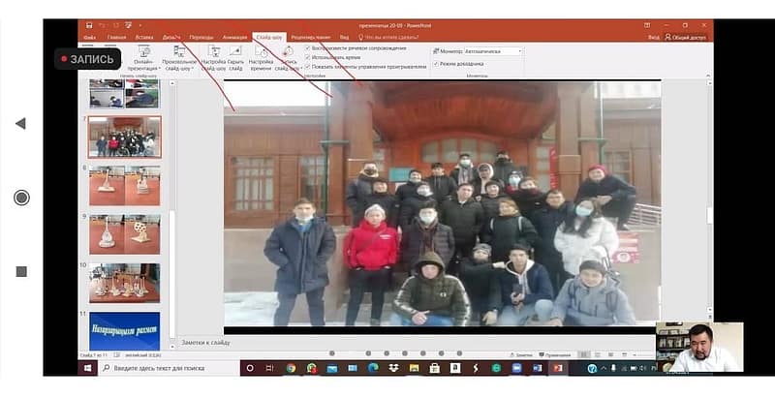Open Dropbox from the taskbar

pos(394,368)
